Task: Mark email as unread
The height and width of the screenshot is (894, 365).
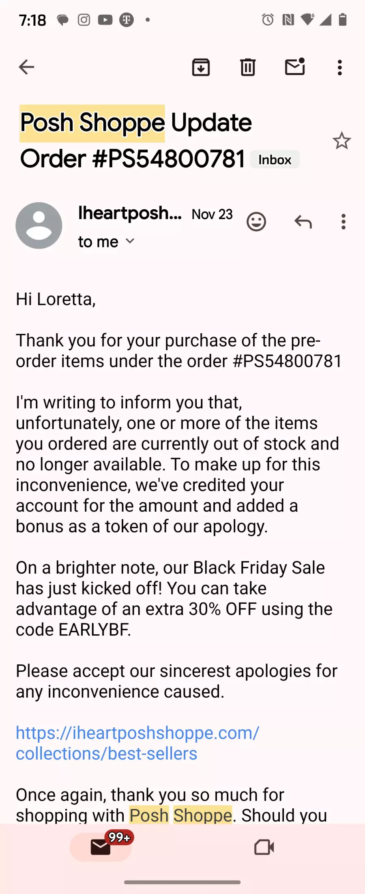Action: (295, 67)
